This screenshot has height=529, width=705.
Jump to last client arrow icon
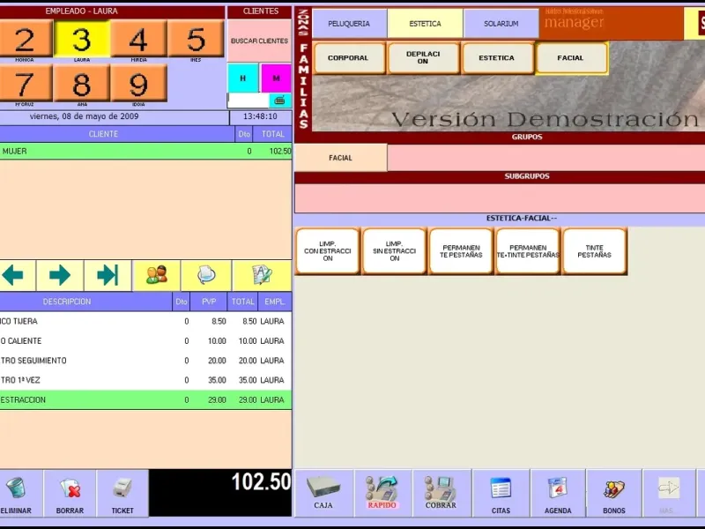[x=108, y=275]
